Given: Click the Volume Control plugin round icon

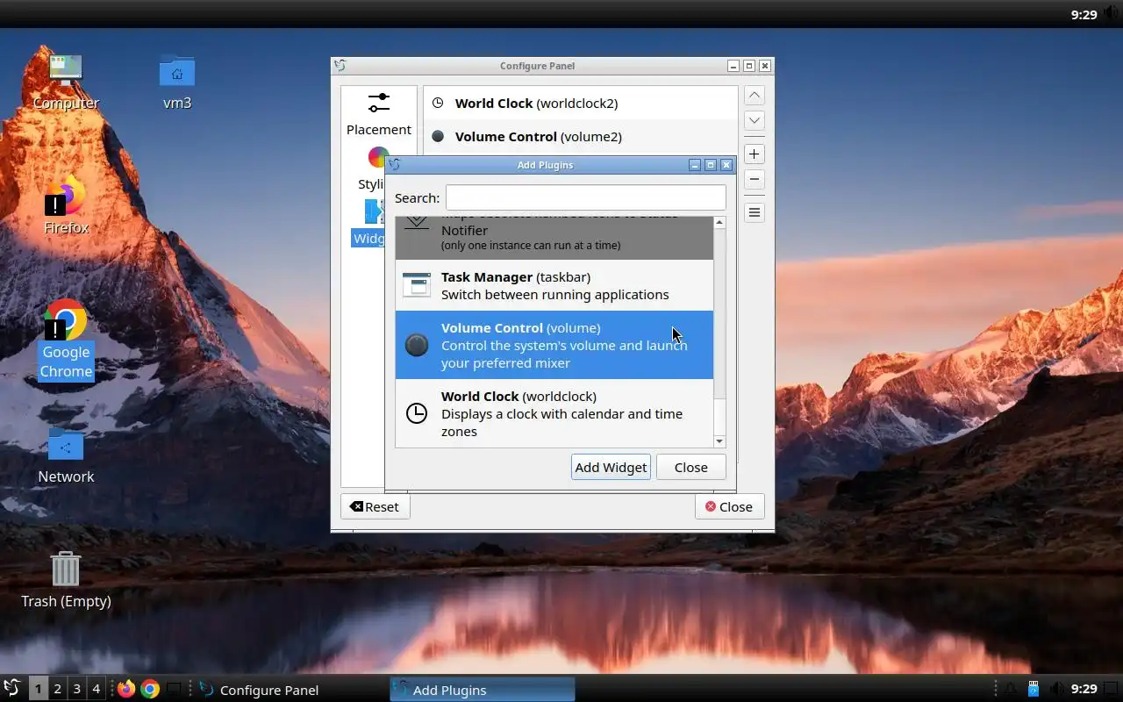Looking at the screenshot, I should (x=417, y=345).
